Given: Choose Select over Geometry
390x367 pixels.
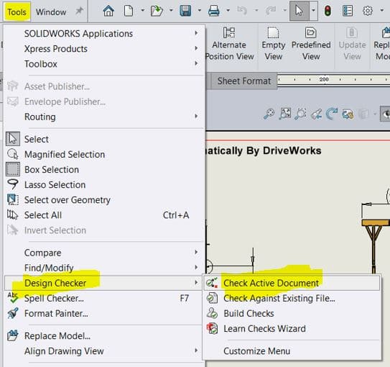Looking at the screenshot, I should coord(104,200).
